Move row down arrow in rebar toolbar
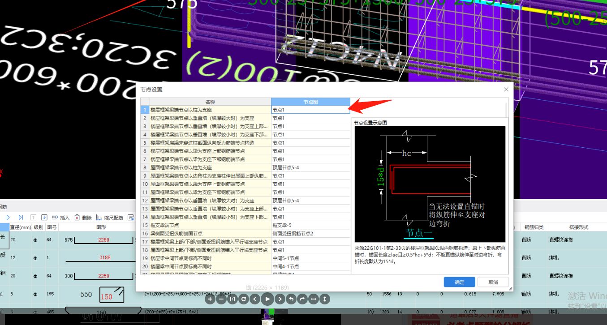The height and width of the screenshot is (325, 607). click(44, 218)
